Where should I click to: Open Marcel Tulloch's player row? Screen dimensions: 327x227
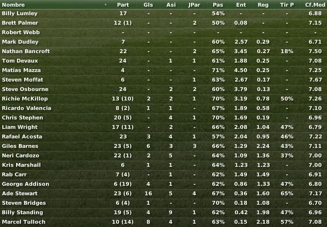(163, 222)
